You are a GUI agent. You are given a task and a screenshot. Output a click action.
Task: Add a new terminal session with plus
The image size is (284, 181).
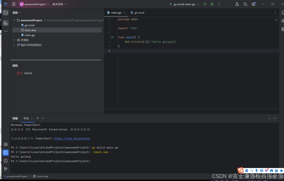37,118
